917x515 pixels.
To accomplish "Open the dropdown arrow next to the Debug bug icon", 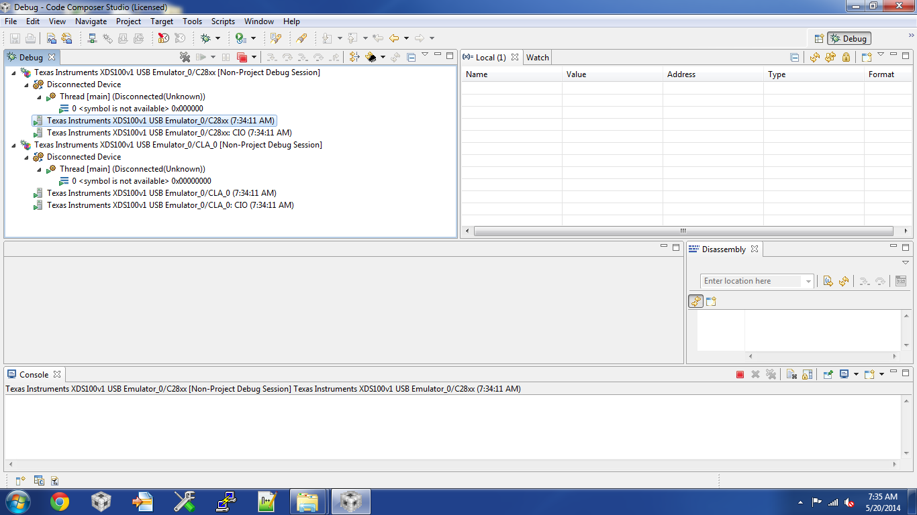I will [218, 38].
